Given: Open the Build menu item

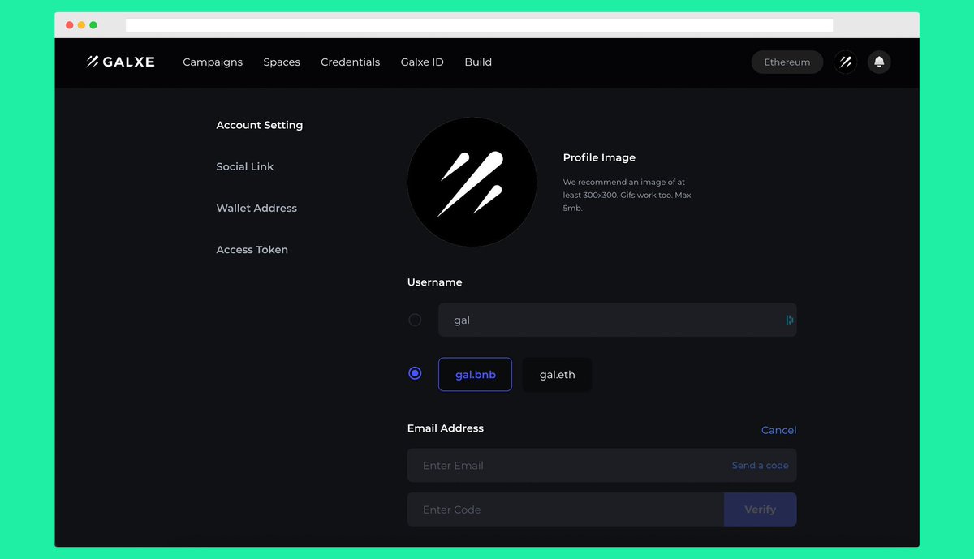Looking at the screenshot, I should tap(478, 62).
